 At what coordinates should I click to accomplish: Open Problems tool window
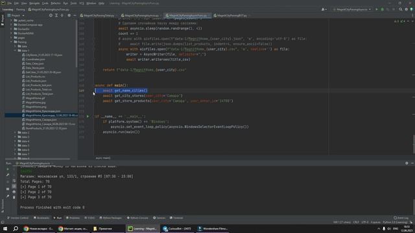(x=73, y=218)
